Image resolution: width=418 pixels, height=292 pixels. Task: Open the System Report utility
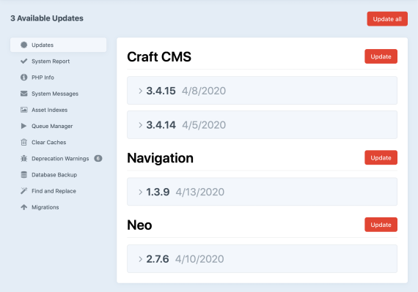(59, 61)
